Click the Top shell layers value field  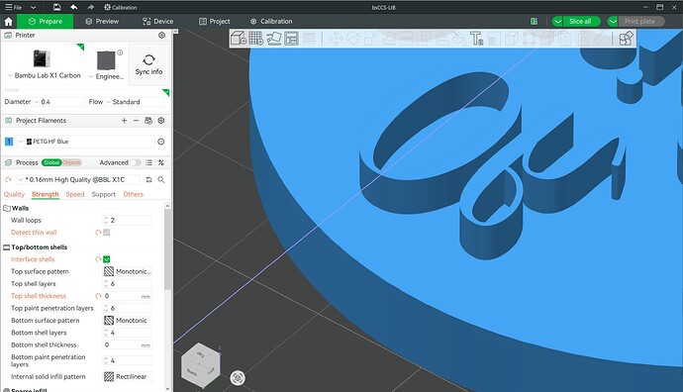click(x=127, y=283)
